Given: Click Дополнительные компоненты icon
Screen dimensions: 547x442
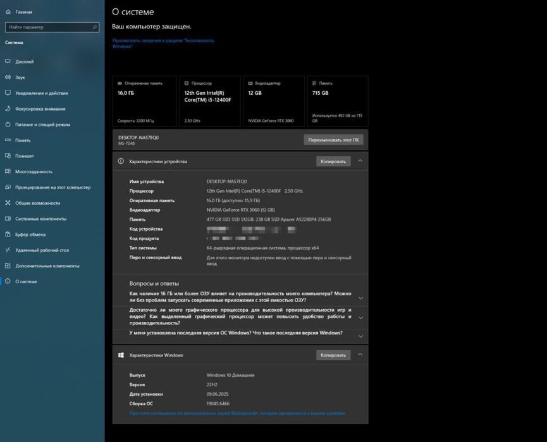Looking at the screenshot, I should point(8,266).
